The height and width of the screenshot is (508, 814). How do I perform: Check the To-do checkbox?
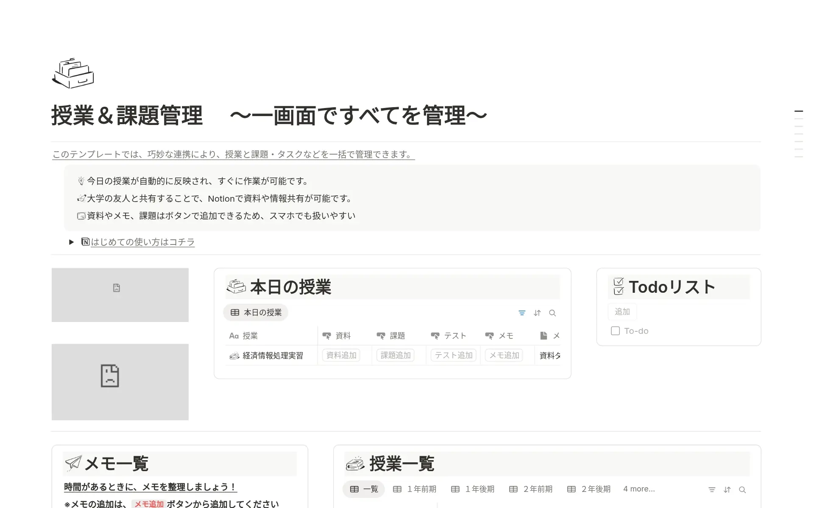[x=615, y=331]
